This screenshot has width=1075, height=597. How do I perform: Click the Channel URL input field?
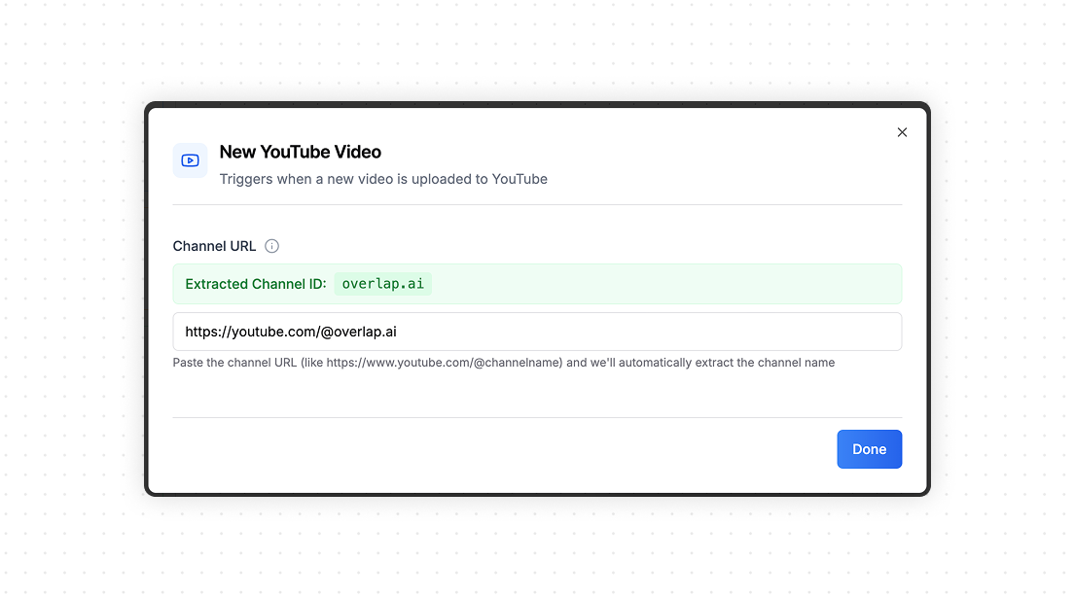point(537,332)
